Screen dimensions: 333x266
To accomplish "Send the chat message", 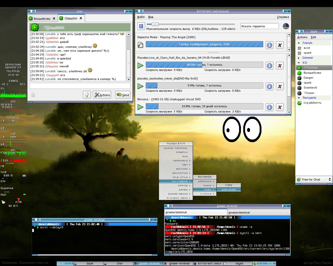I will [x=122, y=95].
